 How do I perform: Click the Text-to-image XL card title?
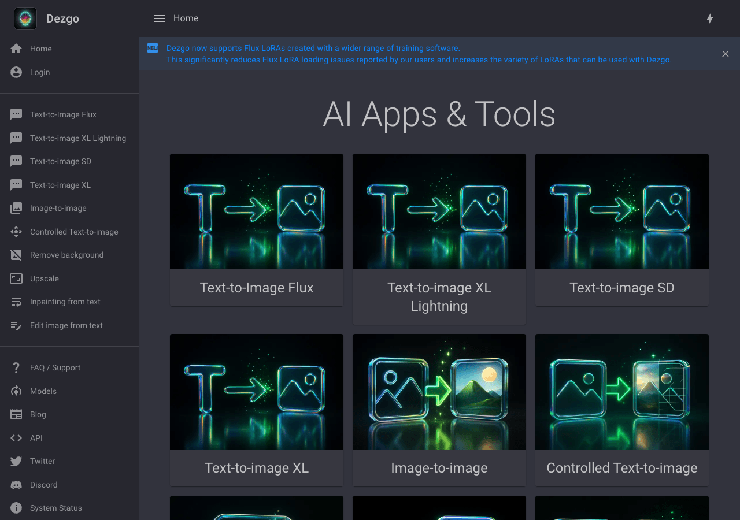(257, 468)
